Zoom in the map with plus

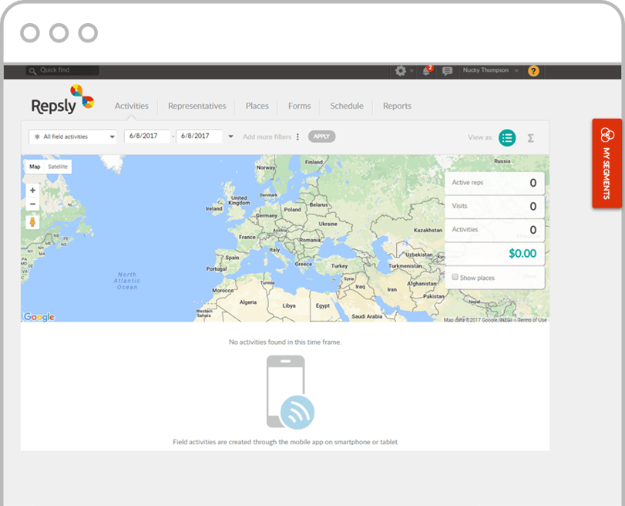[x=32, y=191]
